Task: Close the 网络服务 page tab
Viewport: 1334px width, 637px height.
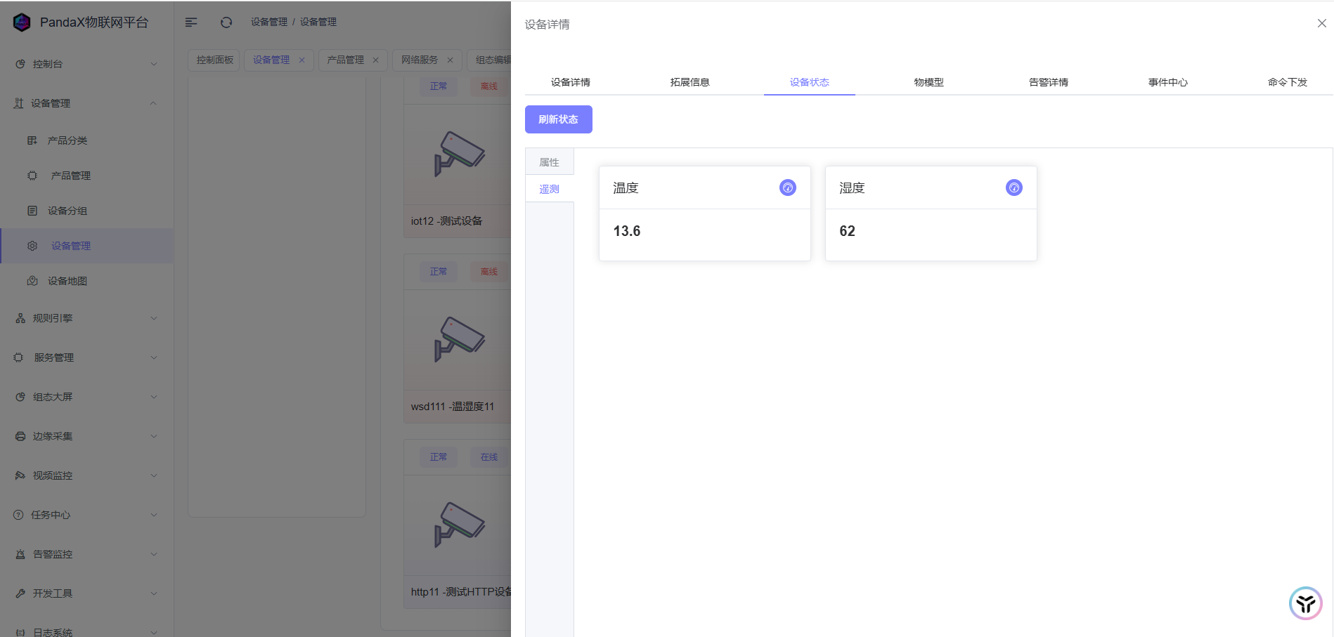Action: coord(450,60)
